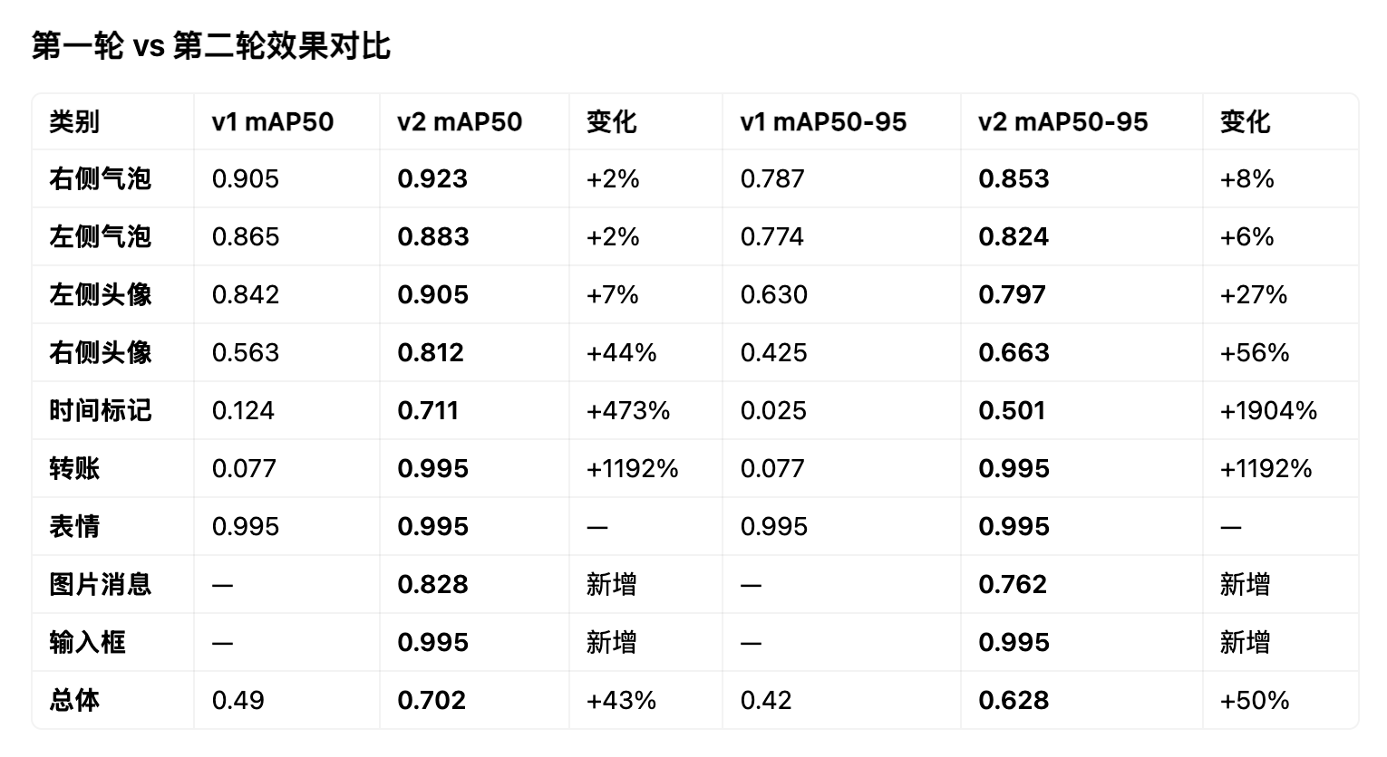Viewport: 1387px width, 757px height.
Task: Click the +1904% change value
Action: [x=1268, y=410]
